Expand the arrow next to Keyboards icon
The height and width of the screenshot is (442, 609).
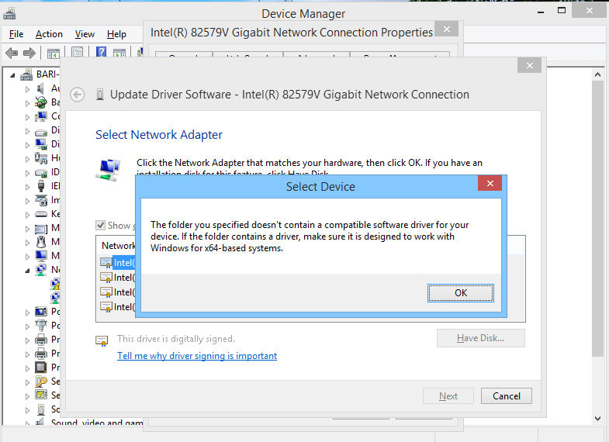pyautogui.click(x=27, y=215)
